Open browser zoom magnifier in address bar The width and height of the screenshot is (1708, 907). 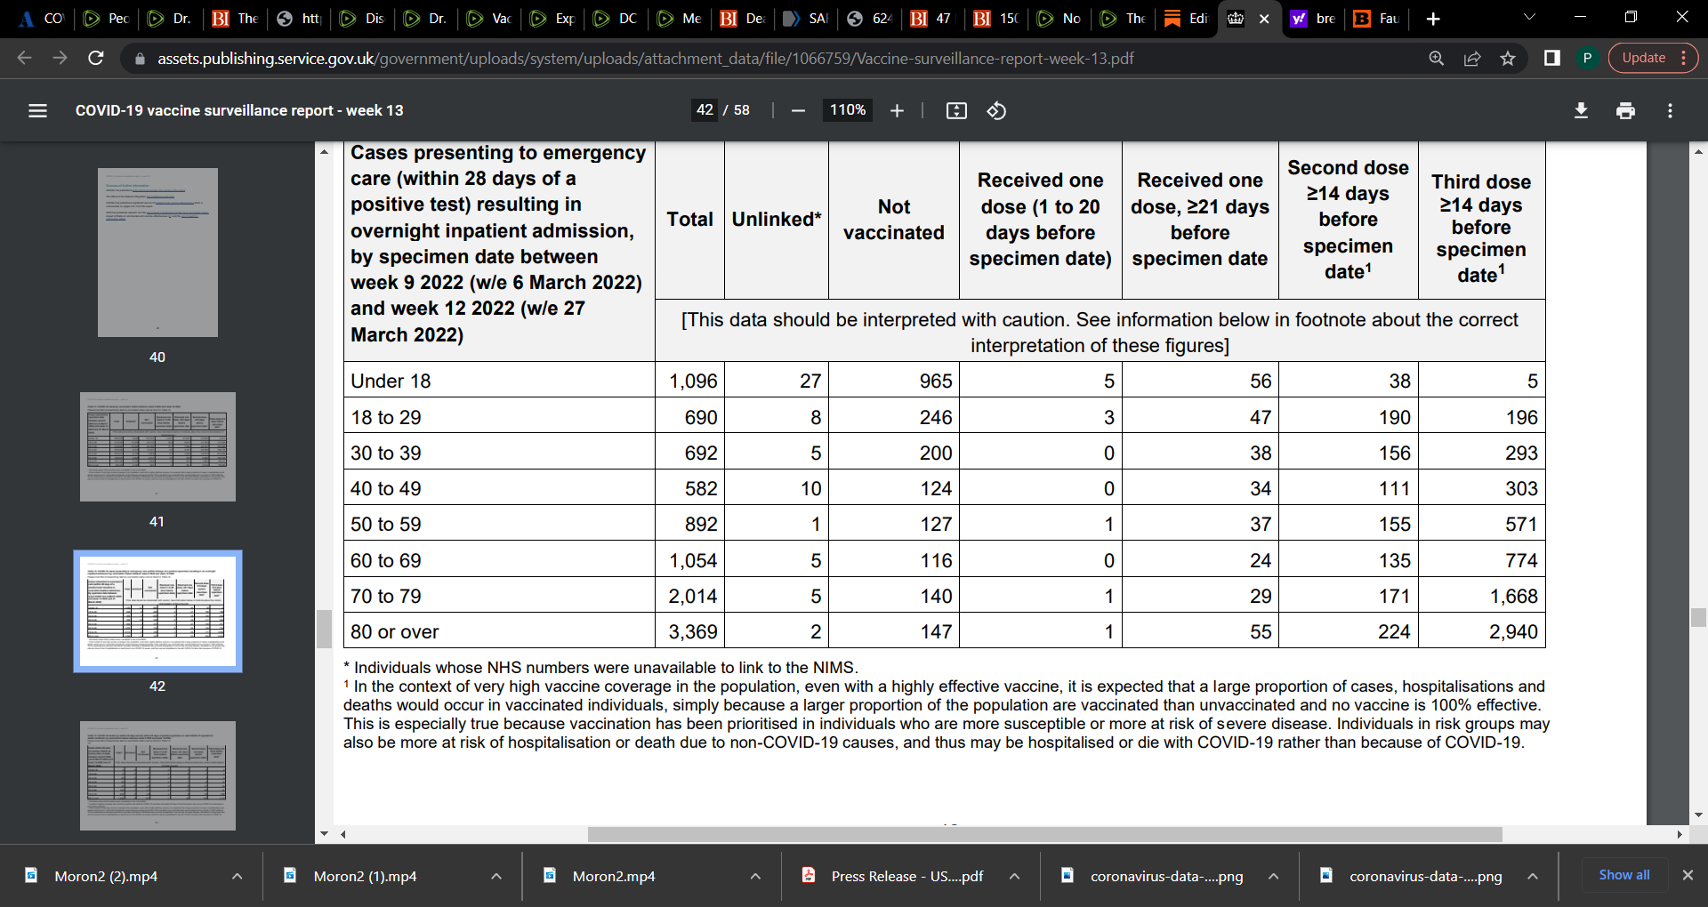point(1437,58)
